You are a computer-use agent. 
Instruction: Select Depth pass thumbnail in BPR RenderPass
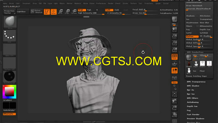[x=196, y=64]
